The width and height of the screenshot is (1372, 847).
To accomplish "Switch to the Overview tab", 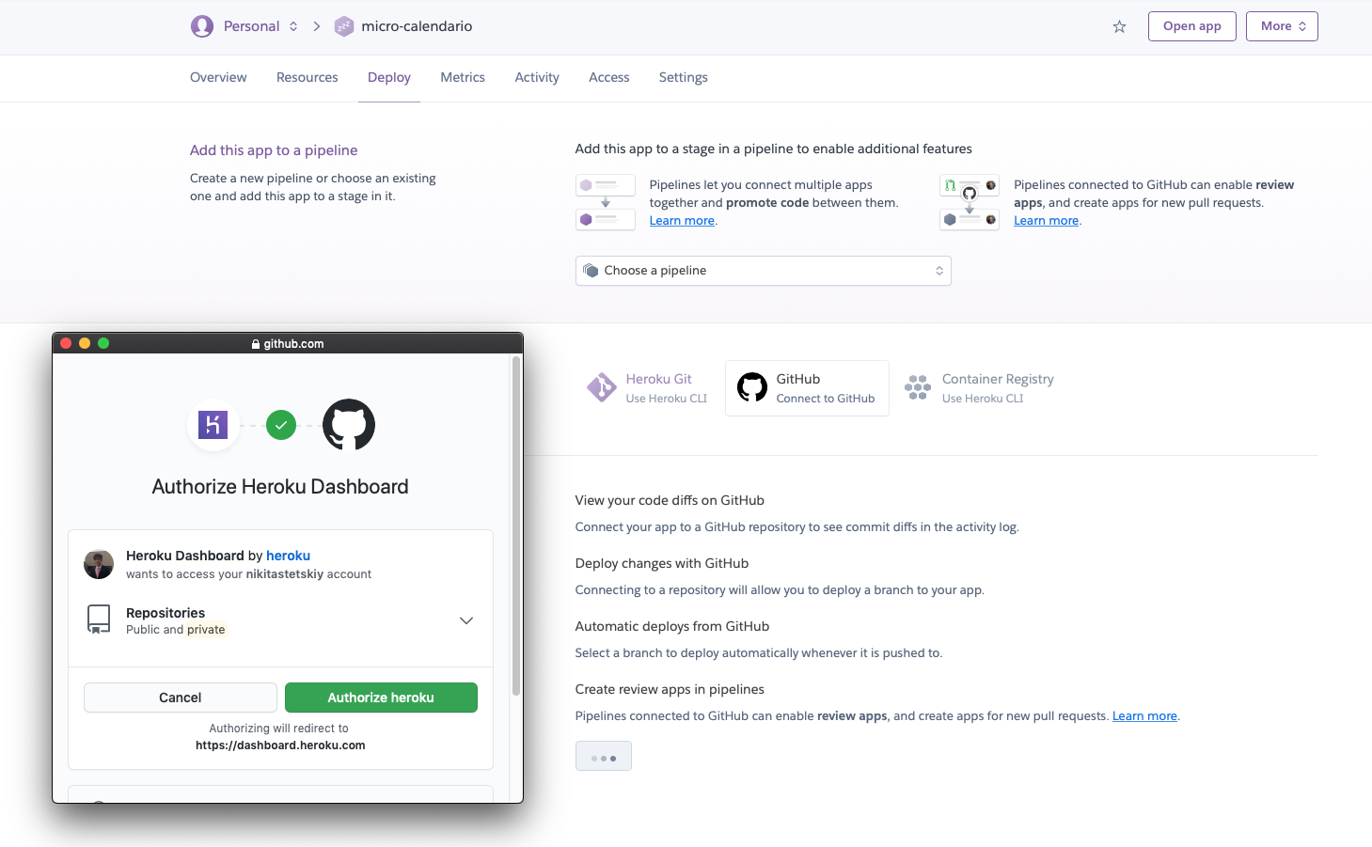I will click(218, 77).
